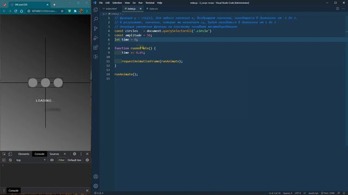Click the Ln, Col status bar indicator

[275, 193]
